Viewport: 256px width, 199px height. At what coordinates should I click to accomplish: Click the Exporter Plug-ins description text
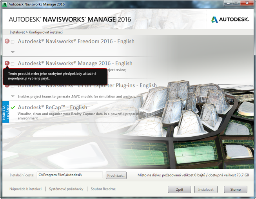pos(76,96)
